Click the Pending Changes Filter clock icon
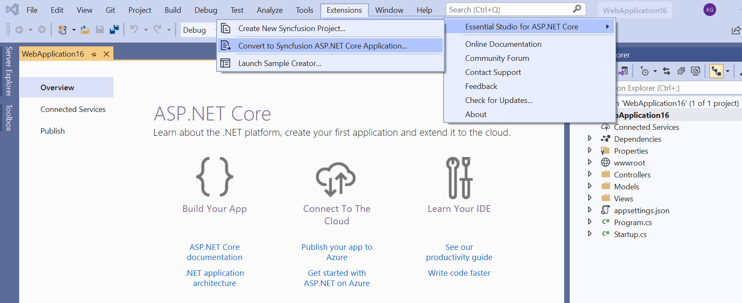 point(644,71)
